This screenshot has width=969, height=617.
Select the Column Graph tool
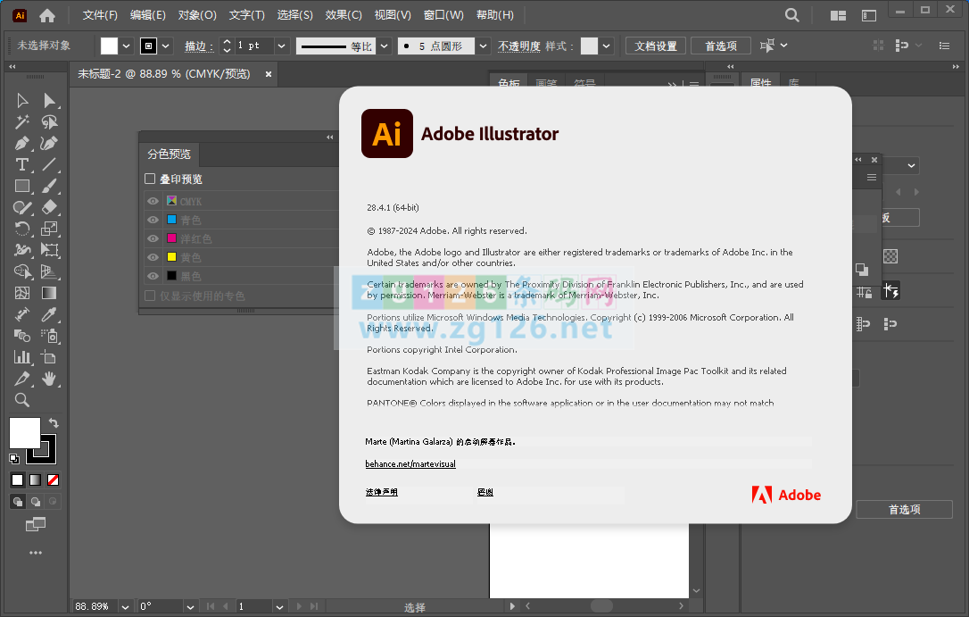(22, 357)
